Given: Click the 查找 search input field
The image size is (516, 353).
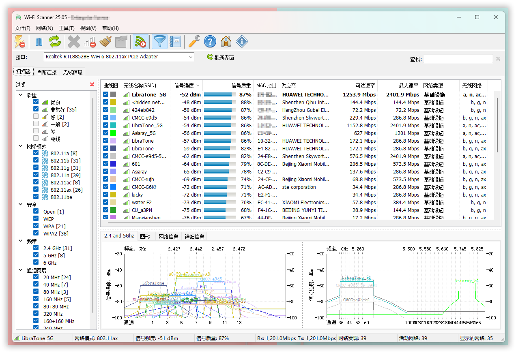Looking at the screenshot, I should pyautogui.click(x=458, y=59).
